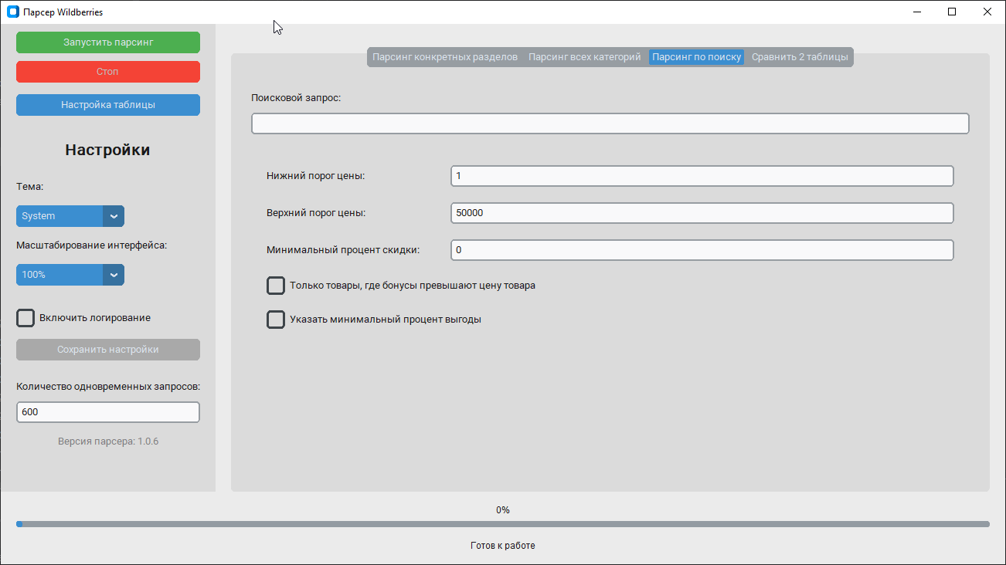Expand the Тема dropdown arrow
The image size is (1006, 565).
click(x=114, y=216)
